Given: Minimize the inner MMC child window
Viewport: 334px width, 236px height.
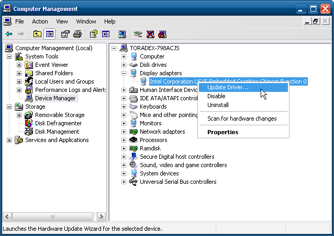Looking at the screenshot, I should [x=307, y=21].
